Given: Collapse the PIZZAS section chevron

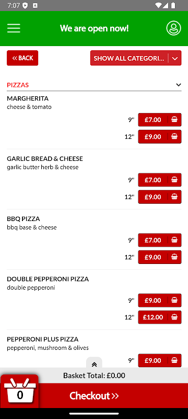Looking at the screenshot, I should click(179, 85).
